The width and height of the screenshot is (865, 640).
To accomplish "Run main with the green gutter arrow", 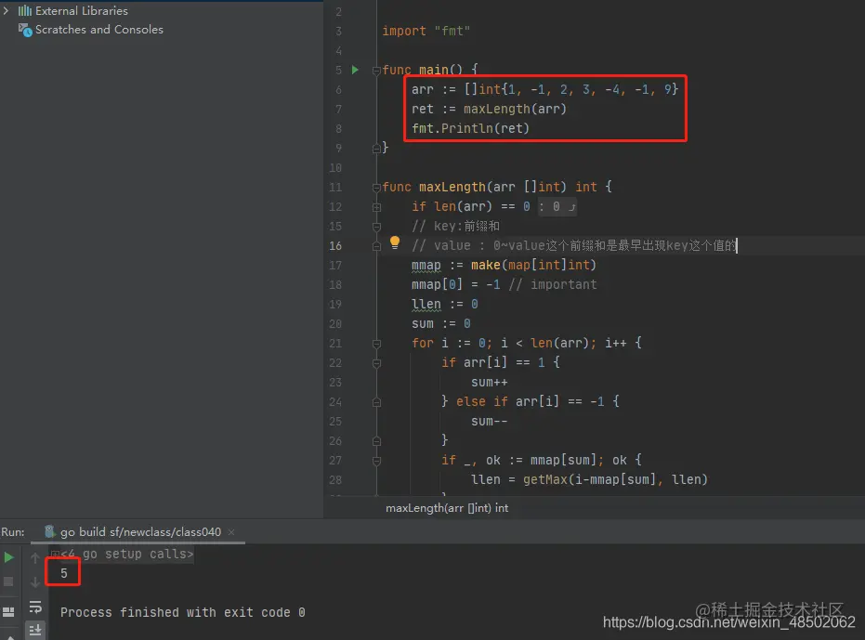I will pyautogui.click(x=355, y=70).
